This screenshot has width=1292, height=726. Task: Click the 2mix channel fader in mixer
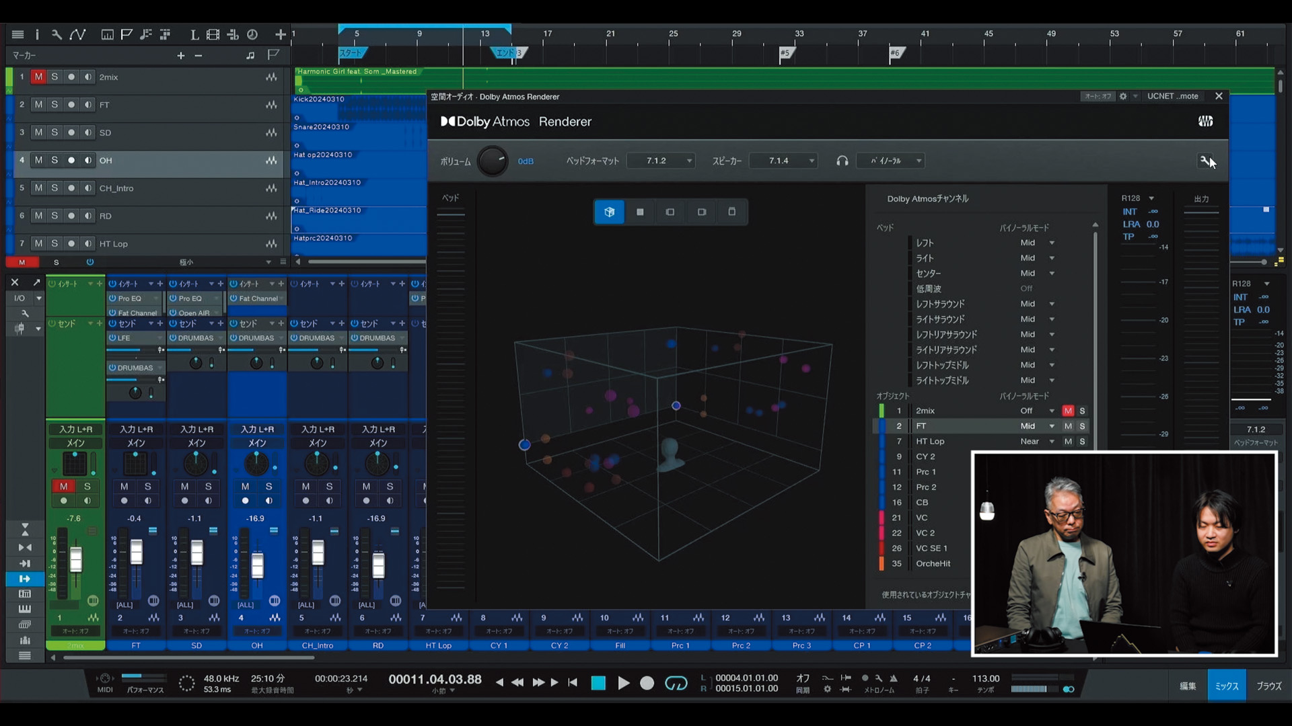point(76,560)
